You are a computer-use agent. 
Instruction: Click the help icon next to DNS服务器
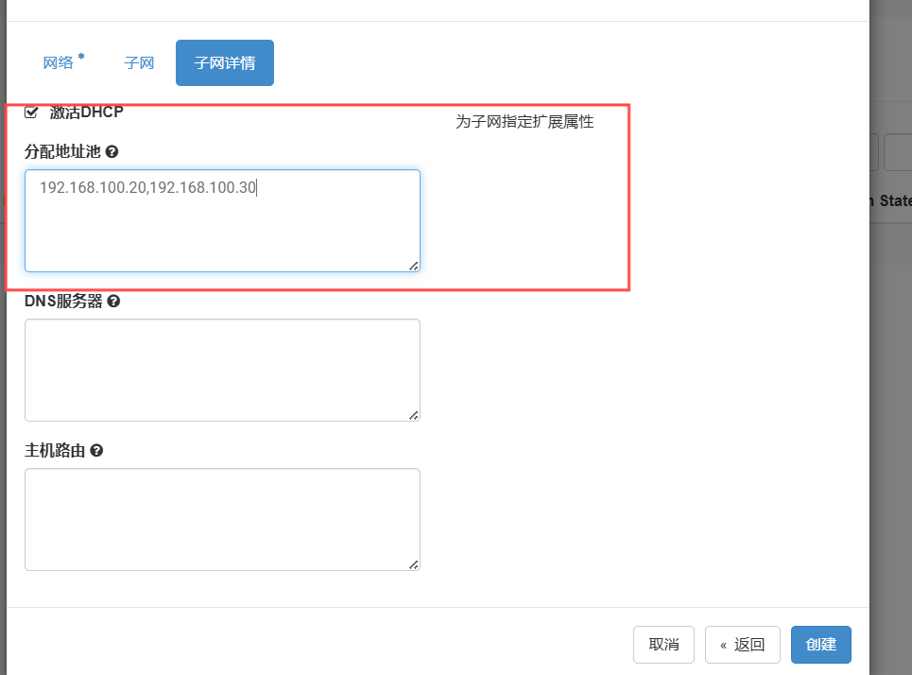113,301
